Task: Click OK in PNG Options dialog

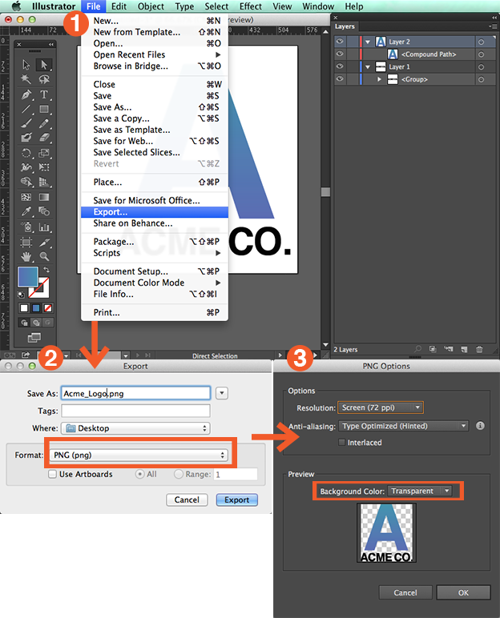Action: click(463, 592)
